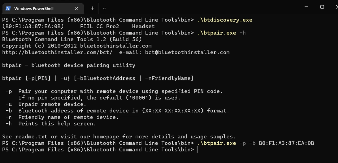Click the bct@bluetoothinstaller.com email address
The width and height of the screenshot is (338, 163).
point(187,52)
